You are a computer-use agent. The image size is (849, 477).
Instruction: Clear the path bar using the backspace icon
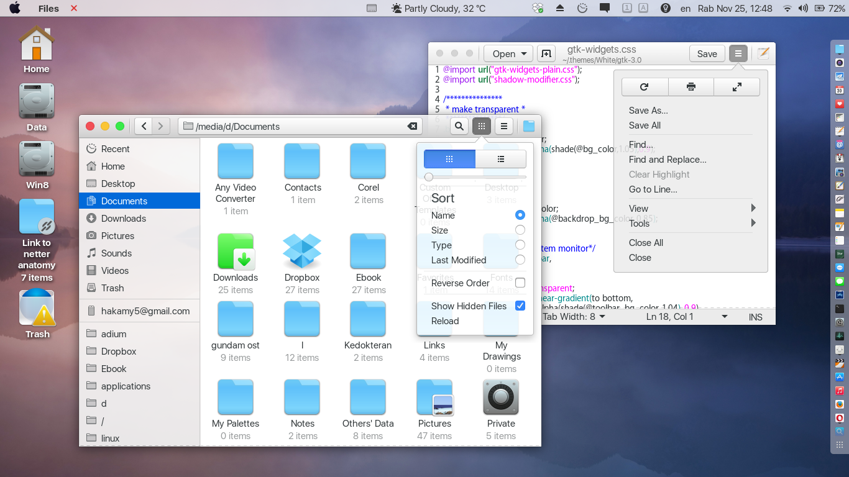click(412, 125)
